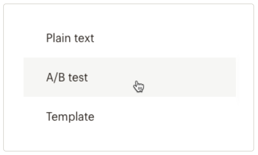The height and width of the screenshot is (155, 258).
Task: Select the middle item, A/B test
Action: [67, 77]
